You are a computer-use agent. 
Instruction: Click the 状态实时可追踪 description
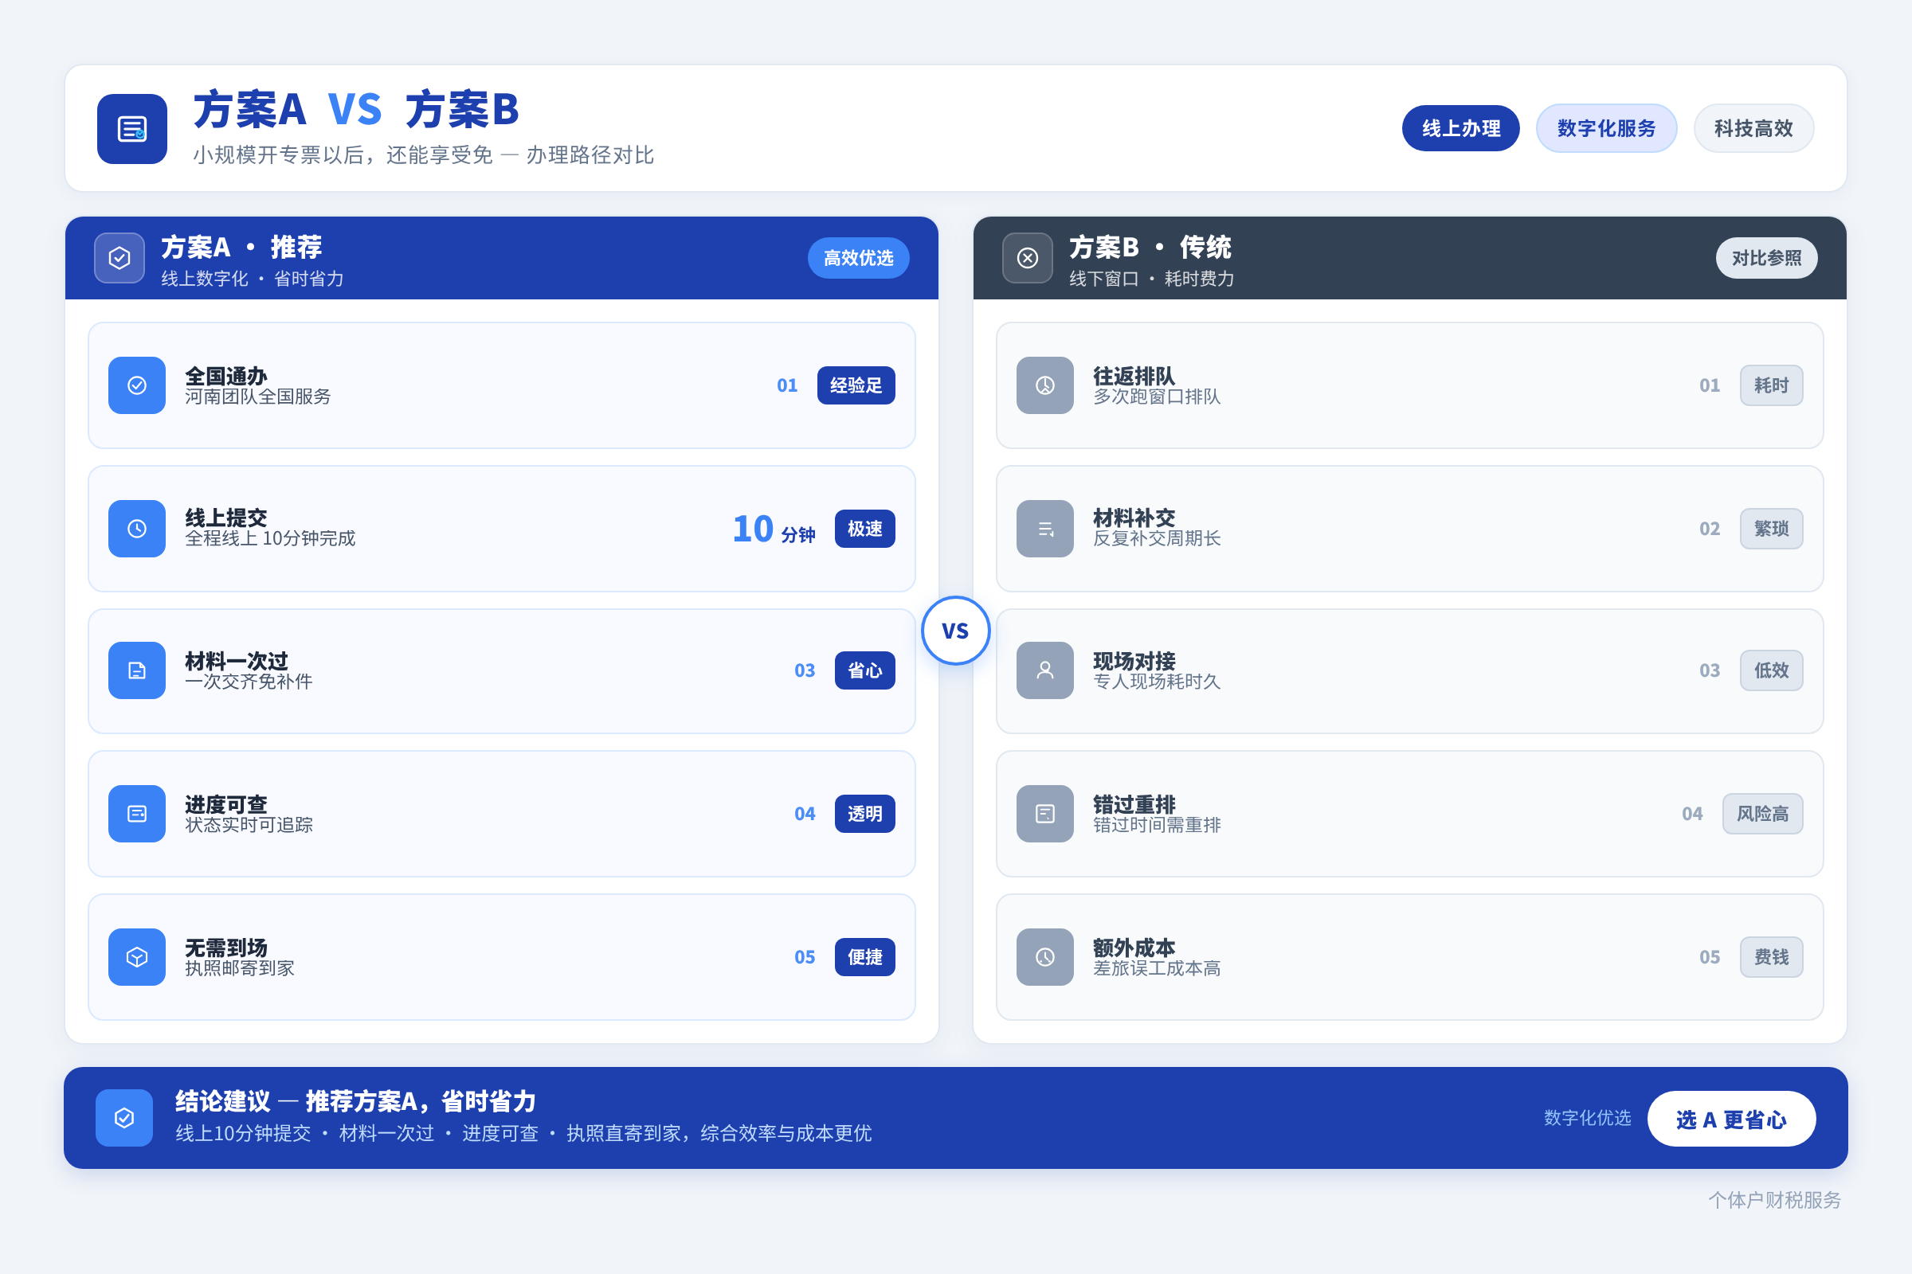tap(249, 825)
